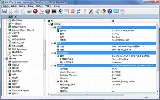Image resolution: width=160 pixels, height=100 pixels.
Task: Open the 软件(S) menu
Action: 22,6
